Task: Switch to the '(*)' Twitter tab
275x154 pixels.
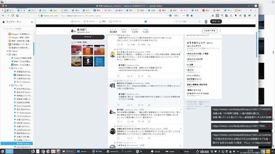Action: [32, 10]
